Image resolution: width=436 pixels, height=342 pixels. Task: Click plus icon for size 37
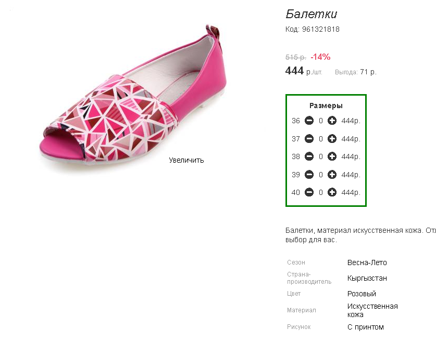tap(332, 139)
